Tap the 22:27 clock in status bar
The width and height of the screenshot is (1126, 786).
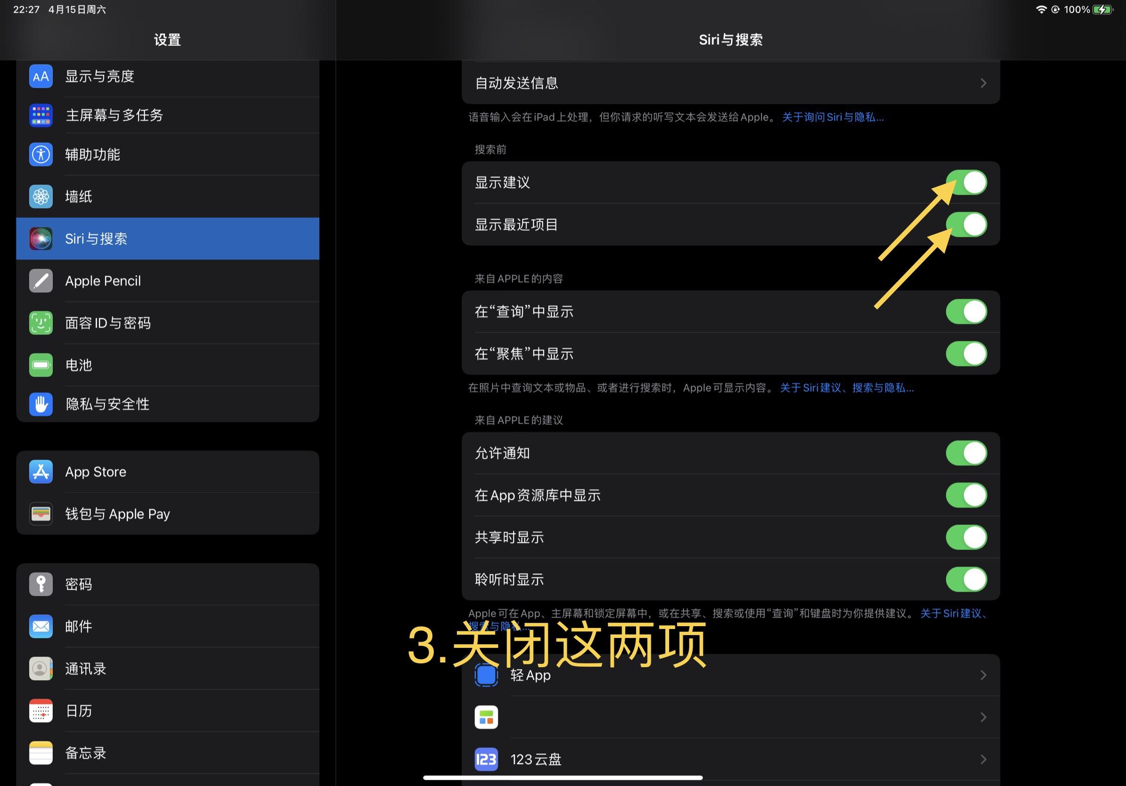click(x=26, y=9)
